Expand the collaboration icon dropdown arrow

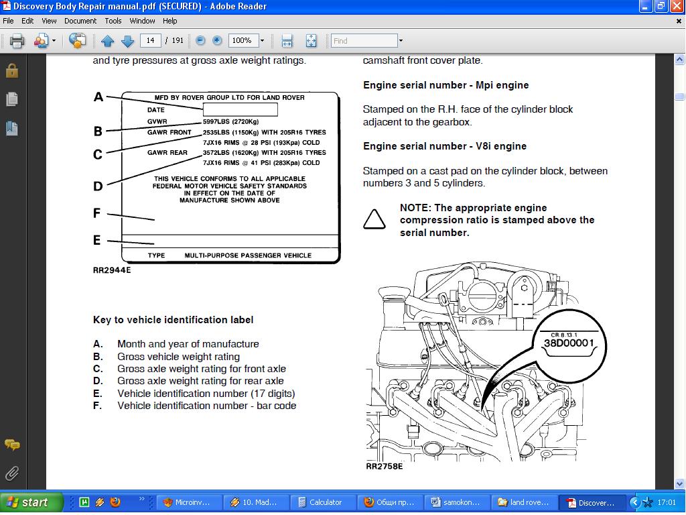(x=54, y=41)
